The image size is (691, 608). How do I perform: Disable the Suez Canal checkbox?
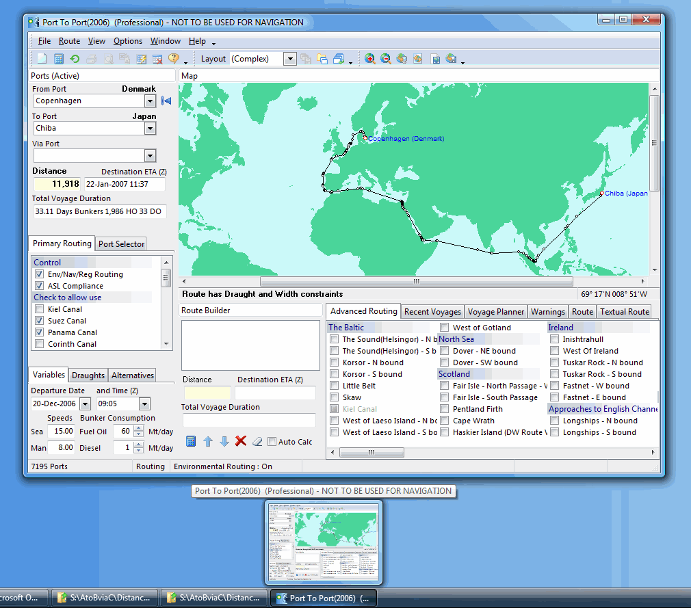[40, 320]
